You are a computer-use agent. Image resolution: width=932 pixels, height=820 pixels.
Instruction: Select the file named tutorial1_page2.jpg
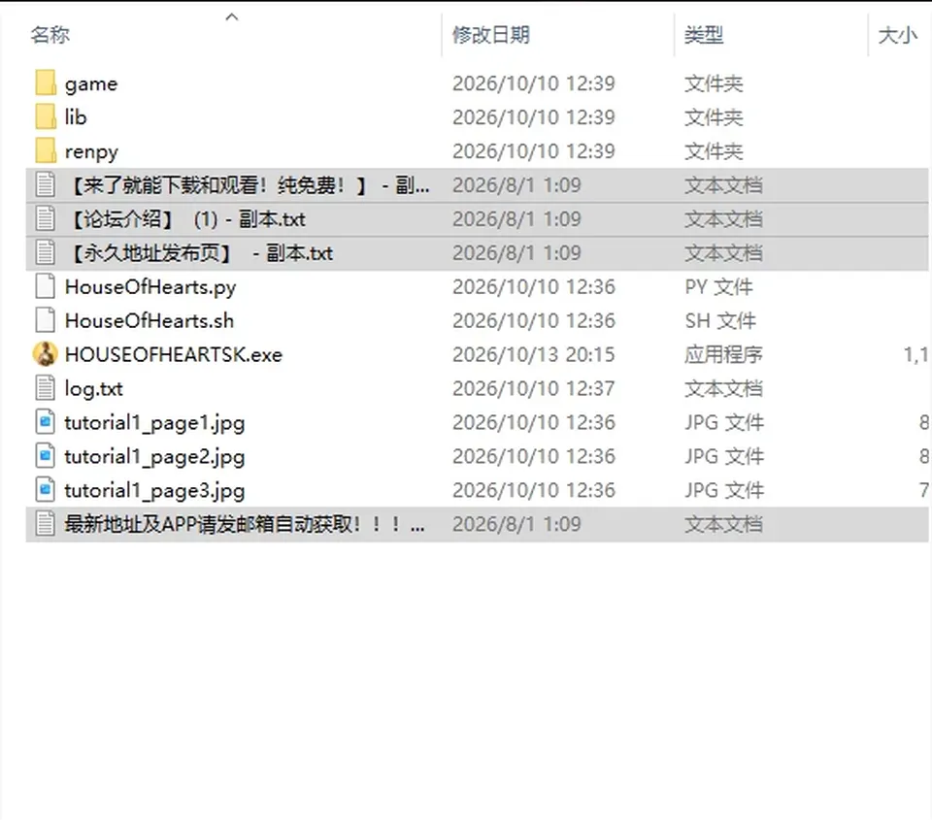click(154, 457)
